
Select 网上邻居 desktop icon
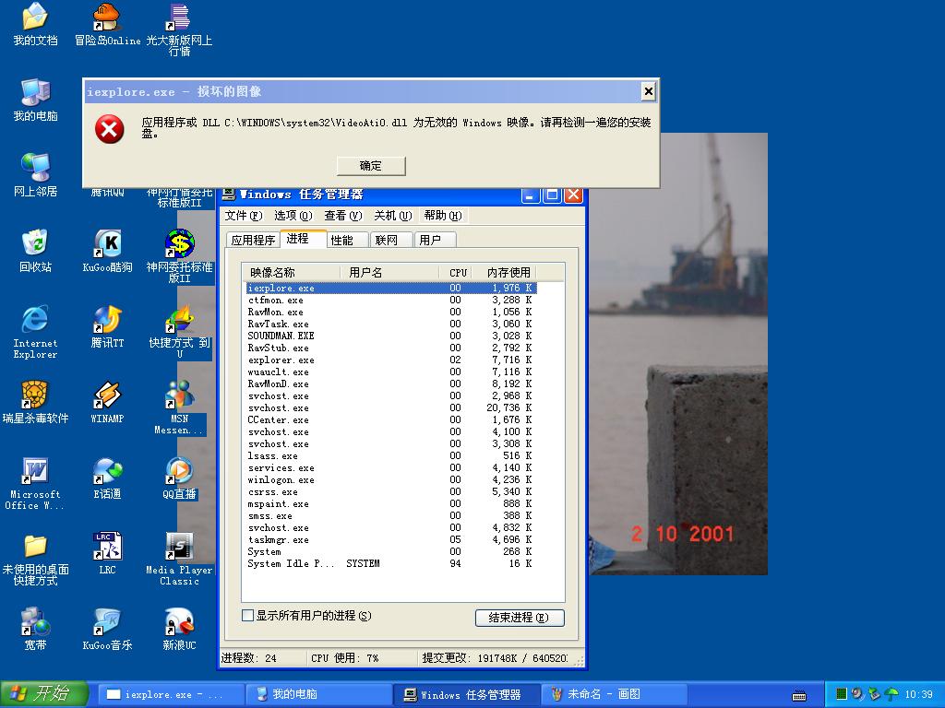[x=35, y=175]
